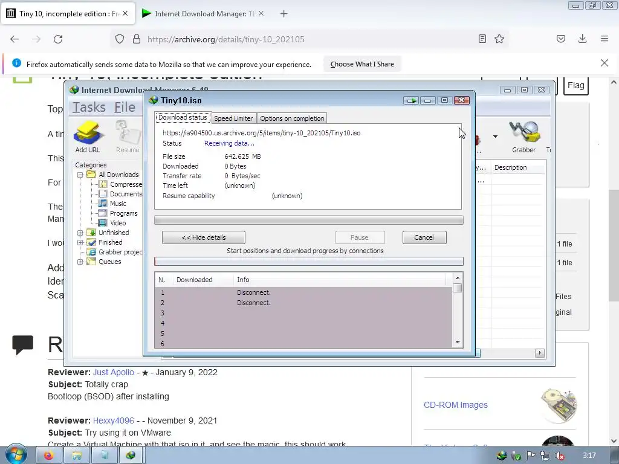
Task: Select connection row 1 Disconnect
Action: (x=303, y=292)
